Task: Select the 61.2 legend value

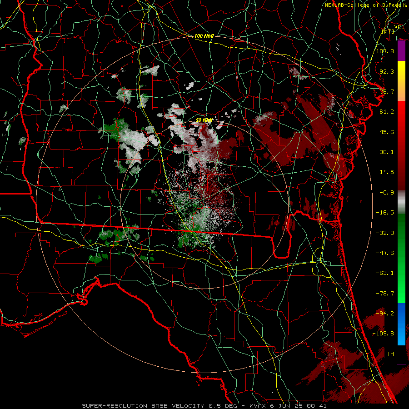Action: tap(387, 112)
